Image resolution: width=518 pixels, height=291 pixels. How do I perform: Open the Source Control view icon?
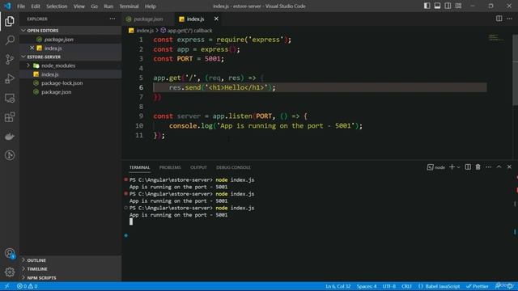[10, 59]
